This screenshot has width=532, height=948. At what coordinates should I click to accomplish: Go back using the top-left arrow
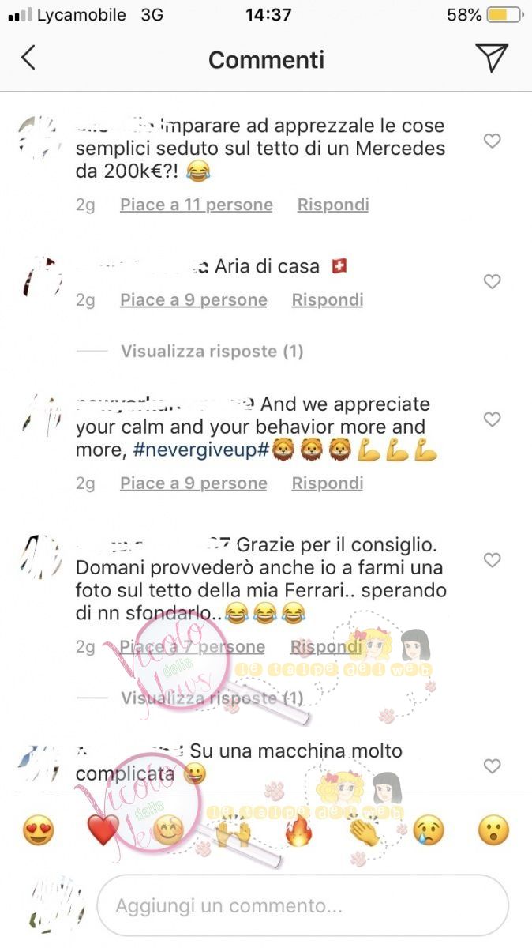point(28,58)
